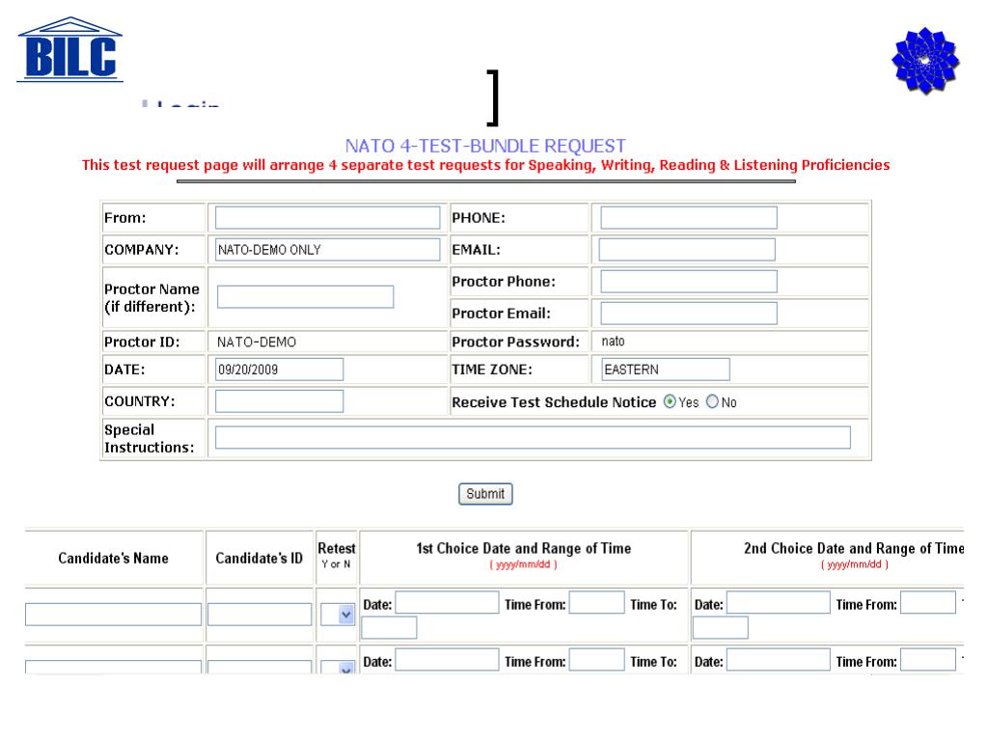Click the DATE field showing 09/20/2009

click(279, 370)
